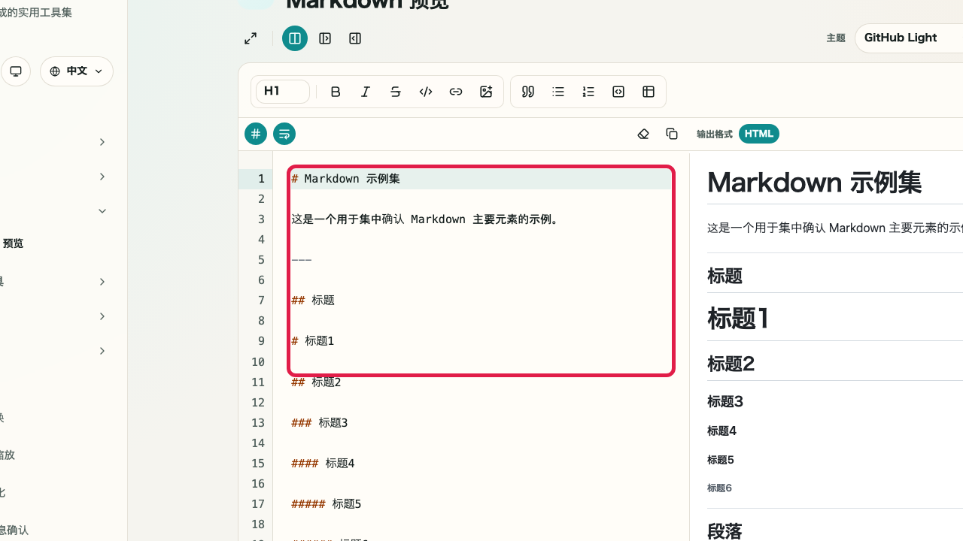
Task: Expand the first sidebar category chevron
Action: 102,142
